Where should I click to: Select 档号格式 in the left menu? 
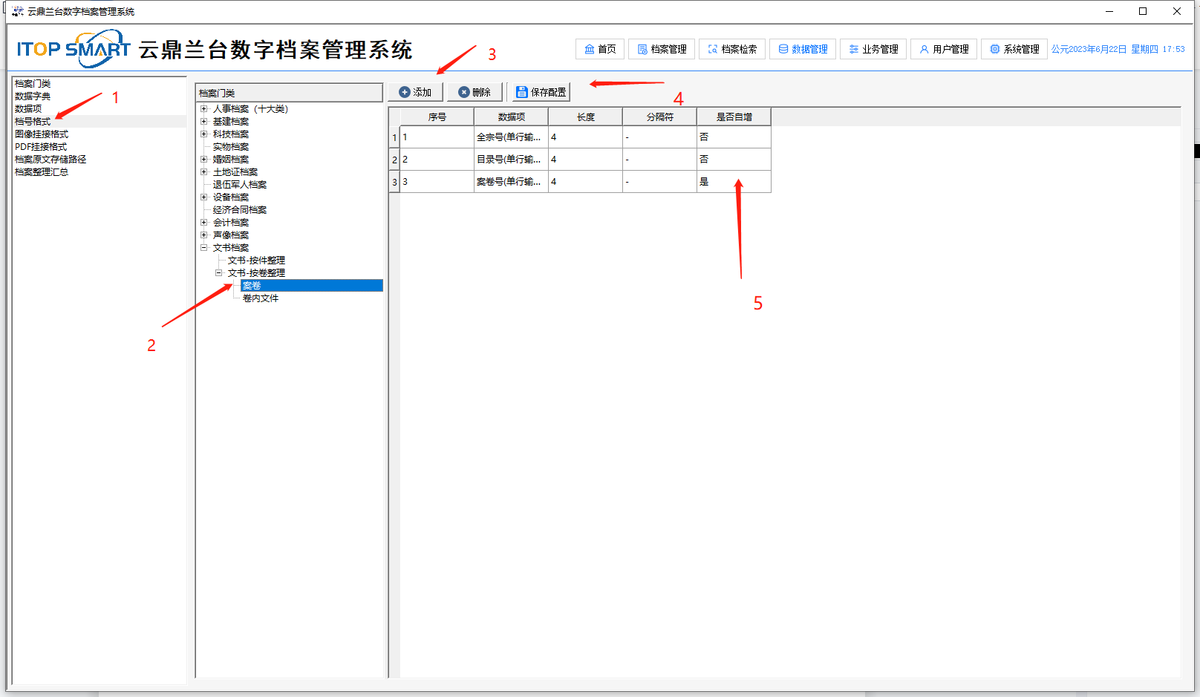click(x=33, y=122)
